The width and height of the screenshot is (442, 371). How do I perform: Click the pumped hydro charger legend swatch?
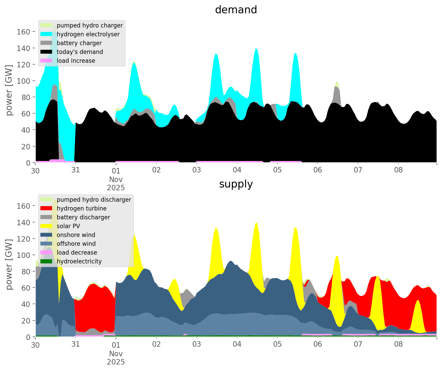point(46,25)
